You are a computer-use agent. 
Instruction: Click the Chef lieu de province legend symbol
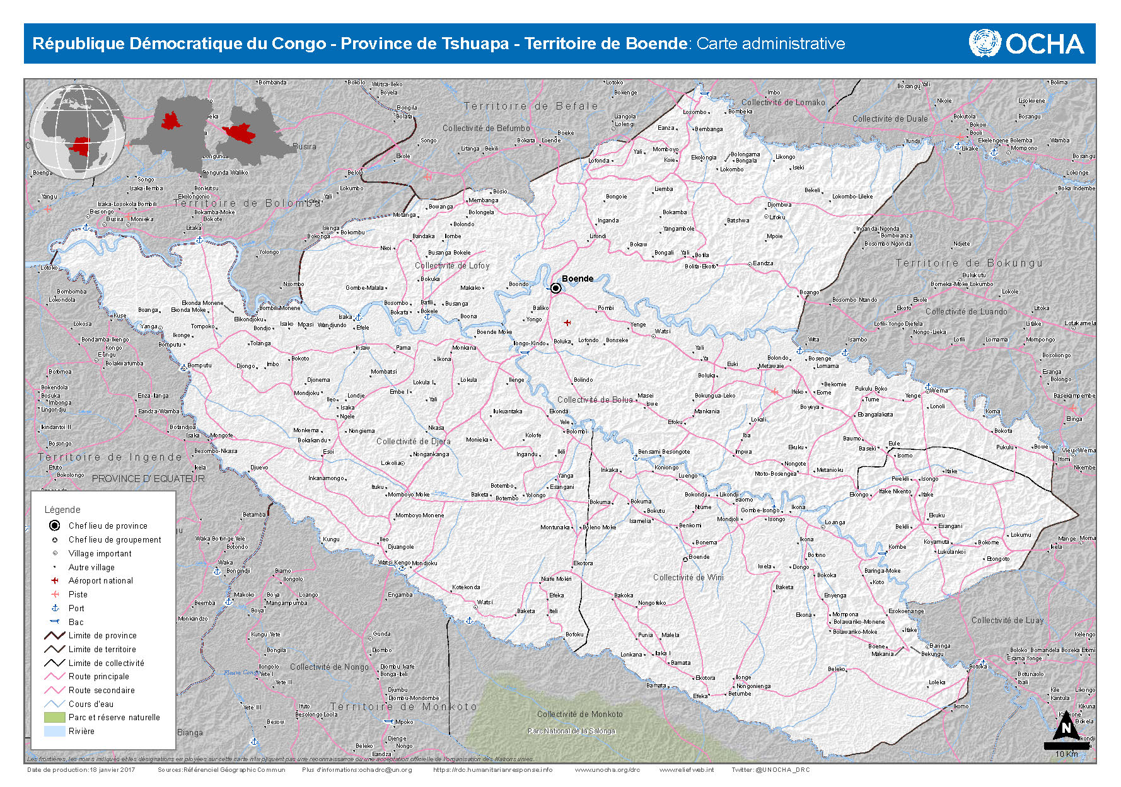coord(55,526)
